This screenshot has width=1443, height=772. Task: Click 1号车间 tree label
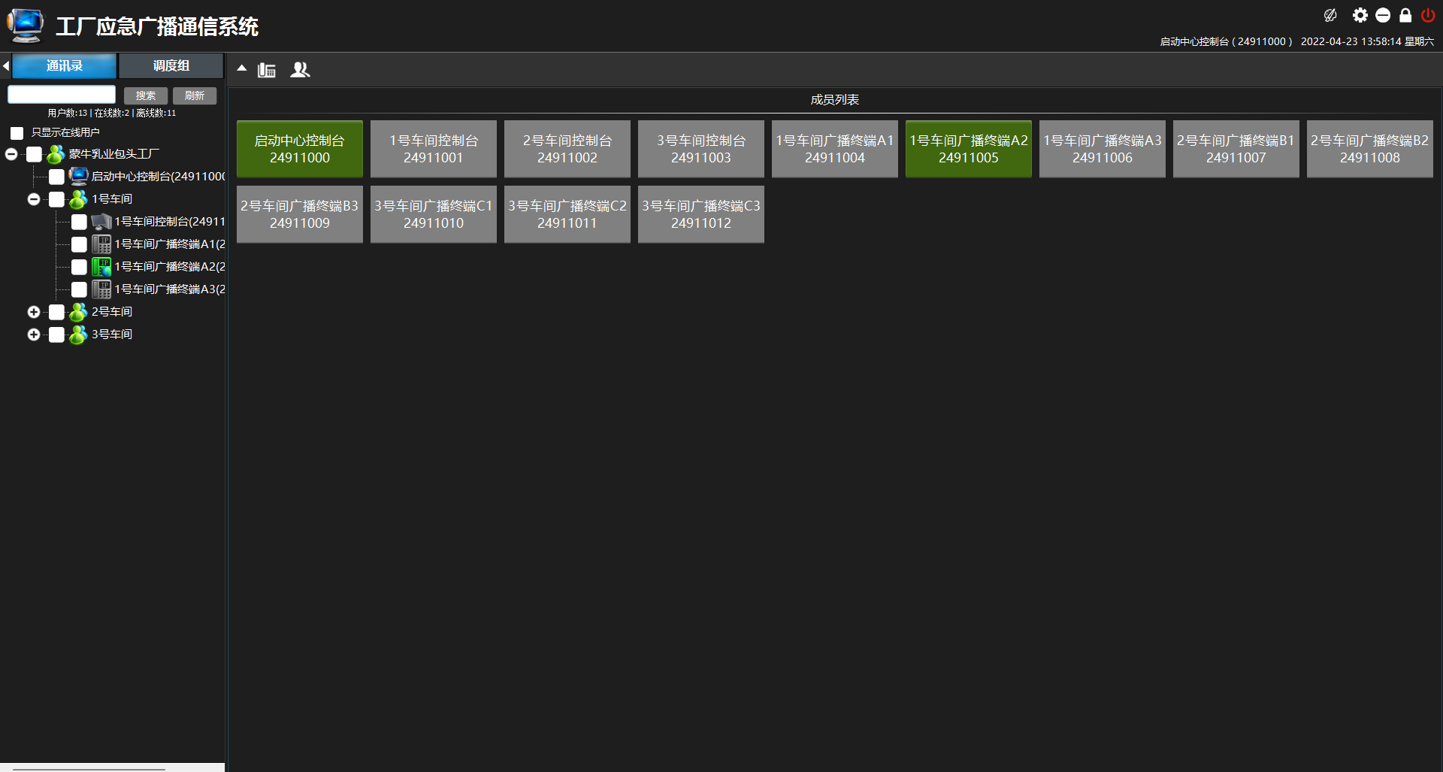click(112, 199)
